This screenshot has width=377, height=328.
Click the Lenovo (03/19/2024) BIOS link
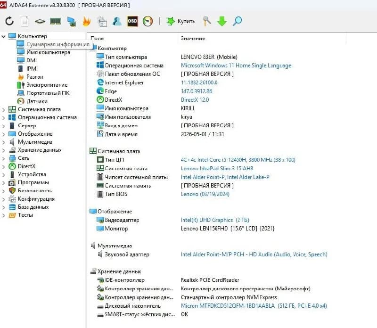205,194
